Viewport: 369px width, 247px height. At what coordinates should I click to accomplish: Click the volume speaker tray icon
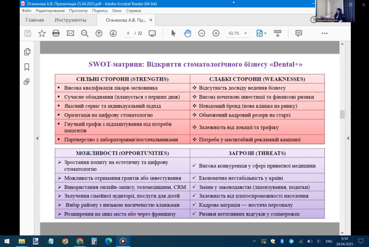[319, 242]
